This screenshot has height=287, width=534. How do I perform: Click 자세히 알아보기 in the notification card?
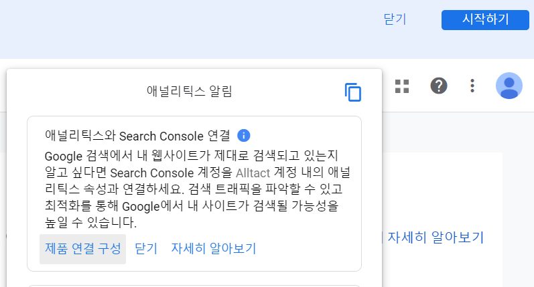click(214, 249)
